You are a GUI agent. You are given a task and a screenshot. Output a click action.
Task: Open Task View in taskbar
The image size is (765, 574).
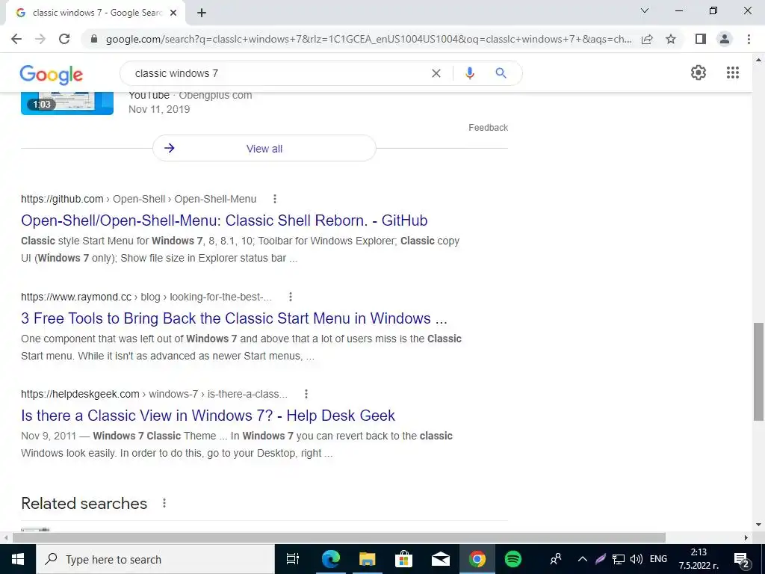tap(293, 559)
